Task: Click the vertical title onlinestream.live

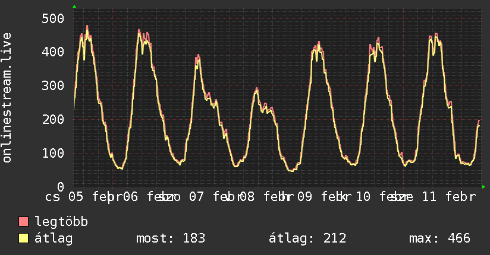Action: click(7, 98)
